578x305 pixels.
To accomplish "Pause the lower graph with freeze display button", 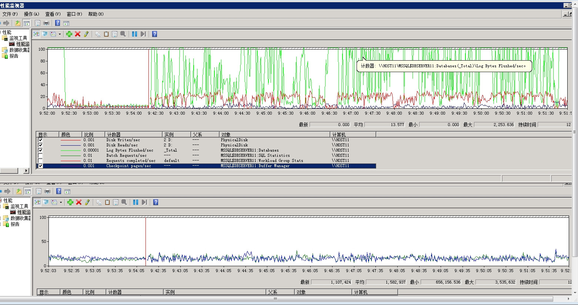I will point(136,202).
